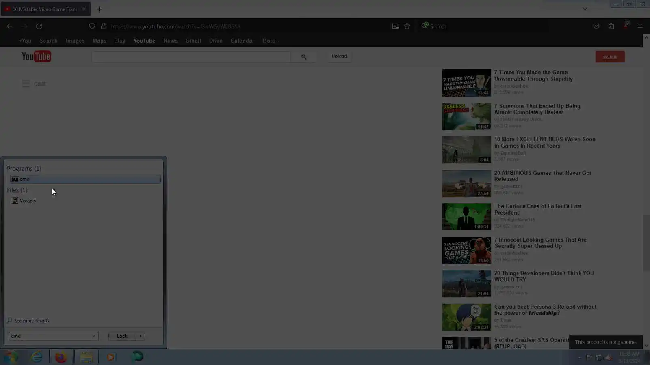Open Can you beat Persona 3 Reload video
The image size is (650, 365).
pyautogui.click(x=546, y=310)
